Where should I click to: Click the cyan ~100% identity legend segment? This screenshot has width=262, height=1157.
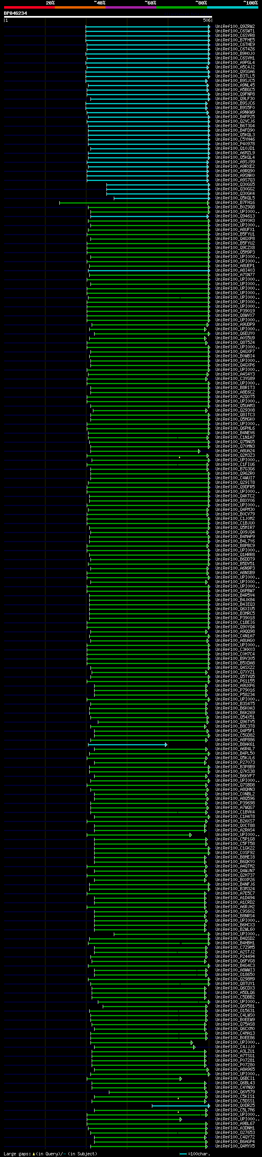click(232, 7)
